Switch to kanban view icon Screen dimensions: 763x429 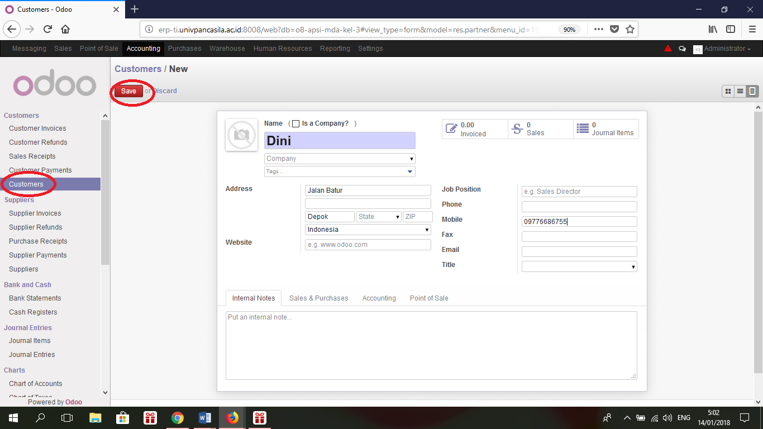point(728,91)
